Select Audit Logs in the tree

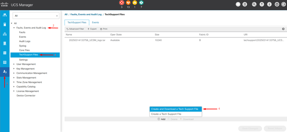25,41
